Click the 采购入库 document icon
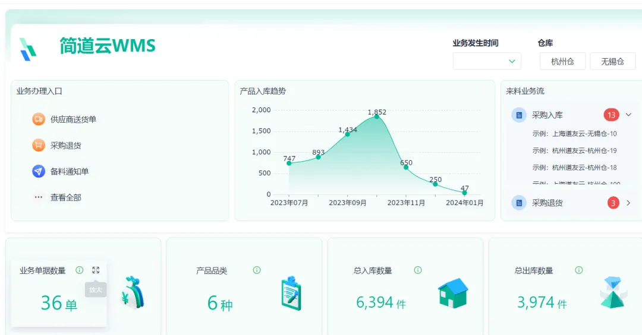This screenshot has height=335, width=642. point(519,115)
